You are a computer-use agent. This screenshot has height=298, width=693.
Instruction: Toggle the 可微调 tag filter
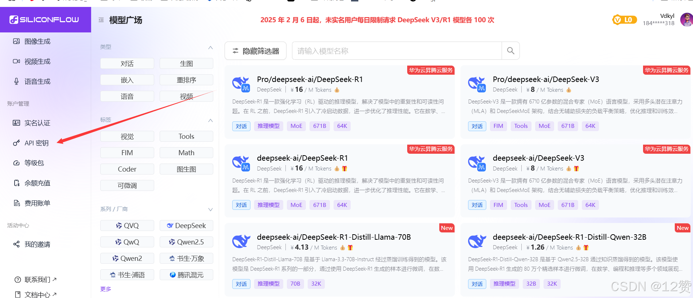point(127,185)
